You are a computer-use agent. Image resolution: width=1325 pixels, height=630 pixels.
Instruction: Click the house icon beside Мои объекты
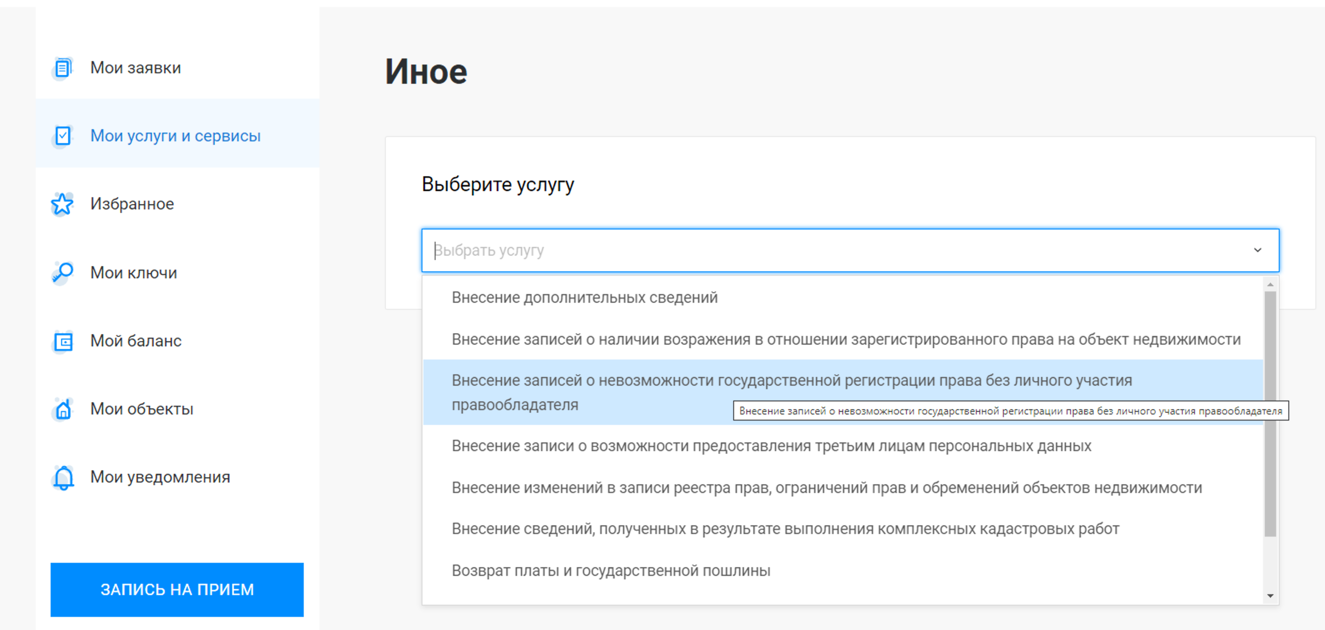coord(63,409)
